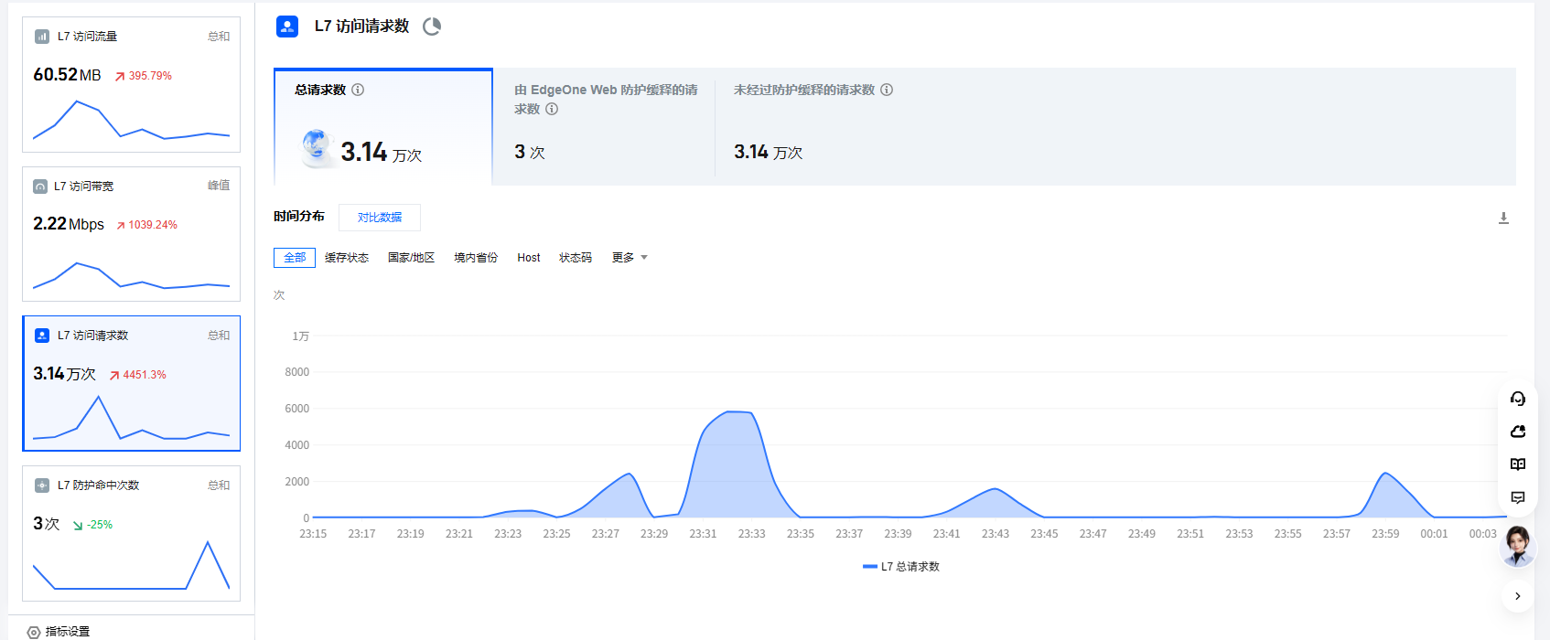
Task: Click the 2.22 Mbps bandwidth value
Action: point(69,224)
